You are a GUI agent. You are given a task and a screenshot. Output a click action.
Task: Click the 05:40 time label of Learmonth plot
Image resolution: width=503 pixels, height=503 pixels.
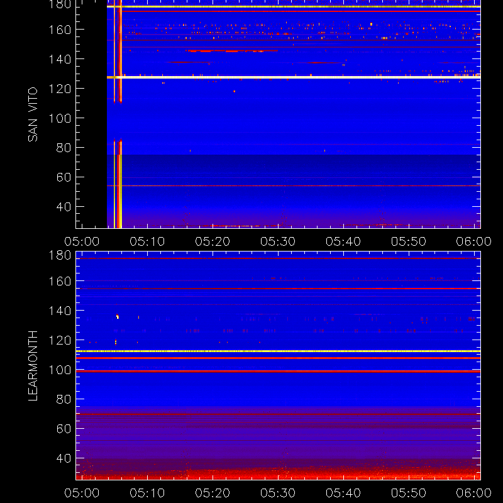coord(343,493)
